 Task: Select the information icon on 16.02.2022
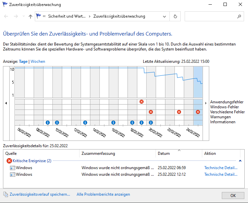tap(113, 123)
